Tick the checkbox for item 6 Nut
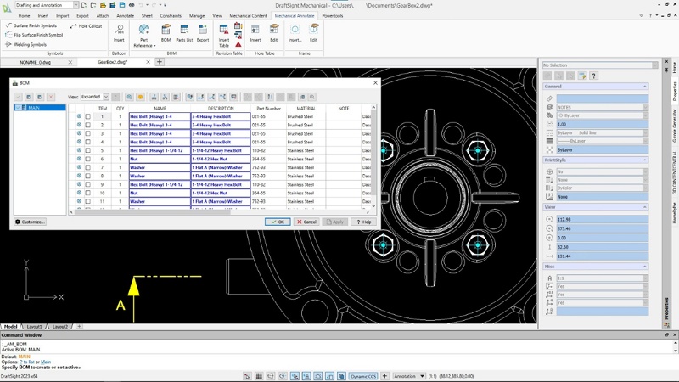The width and height of the screenshot is (679, 382). [87, 159]
